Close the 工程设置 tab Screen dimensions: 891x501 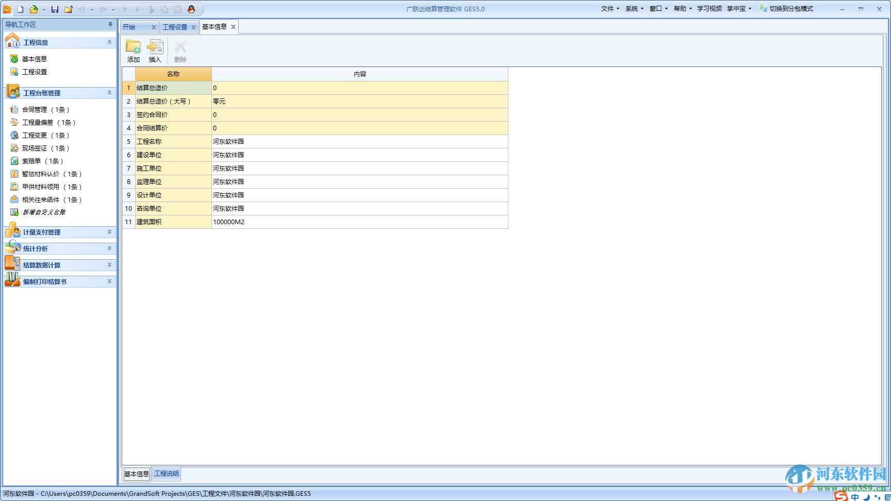[x=193, y=27]
